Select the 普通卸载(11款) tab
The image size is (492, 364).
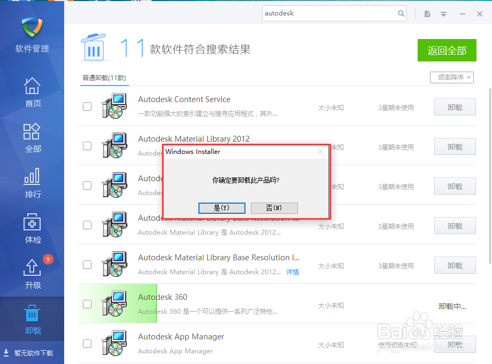pos(104,78)
